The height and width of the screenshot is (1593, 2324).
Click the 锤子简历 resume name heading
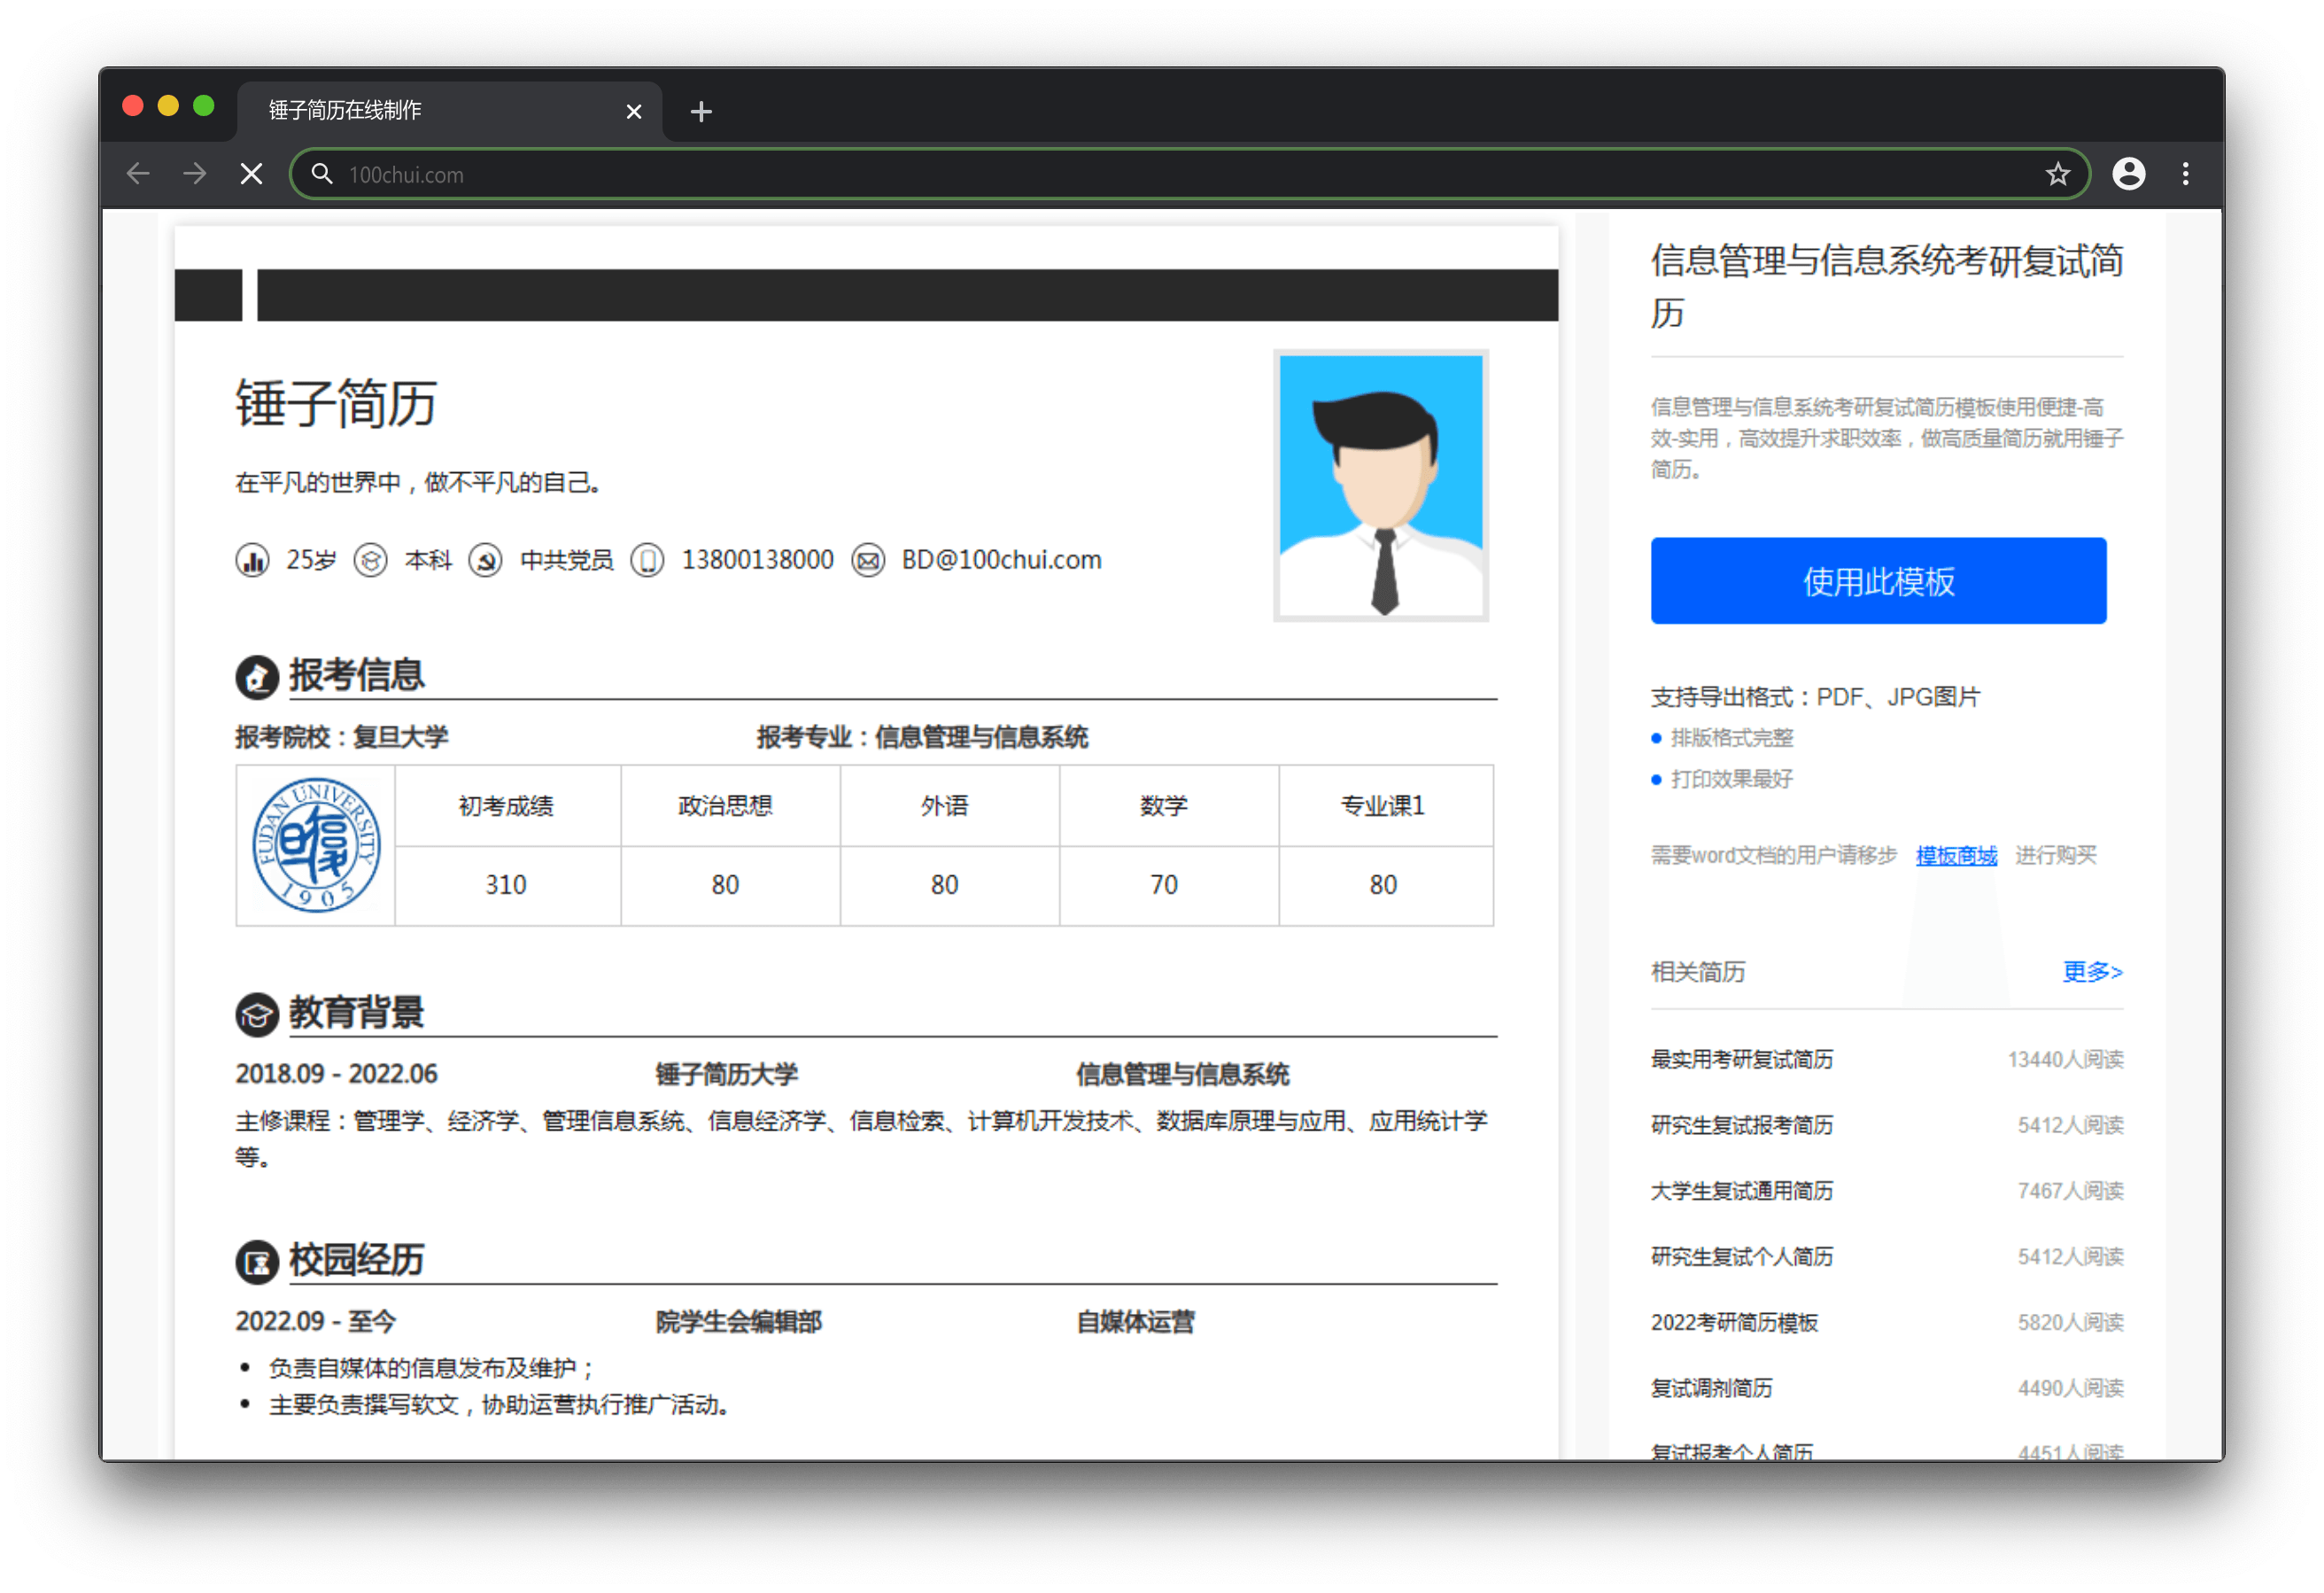[336, 404]
